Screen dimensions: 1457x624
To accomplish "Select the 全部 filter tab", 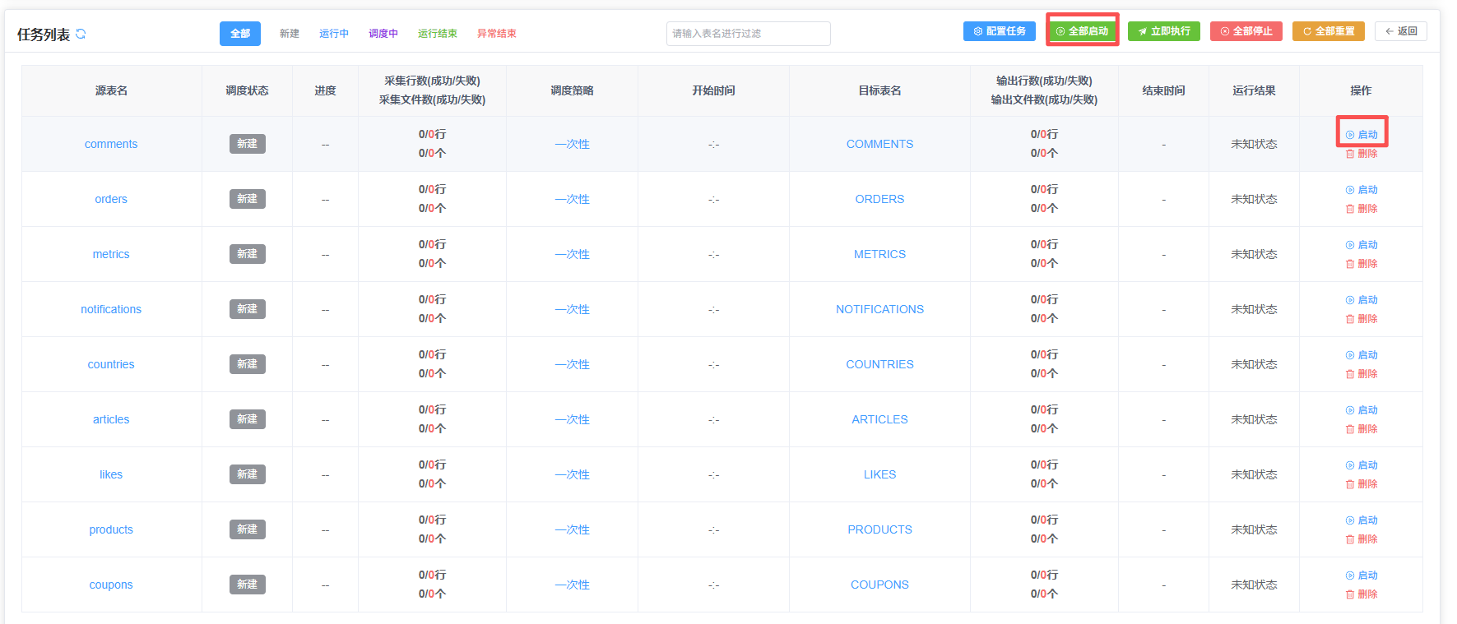I will (x=240, y=34).
